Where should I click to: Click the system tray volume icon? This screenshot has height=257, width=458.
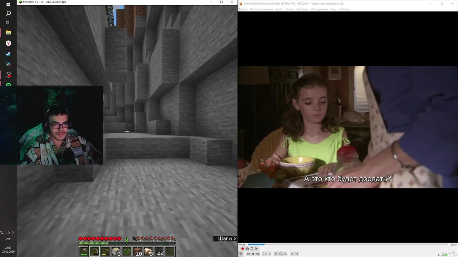pos(7,232)
